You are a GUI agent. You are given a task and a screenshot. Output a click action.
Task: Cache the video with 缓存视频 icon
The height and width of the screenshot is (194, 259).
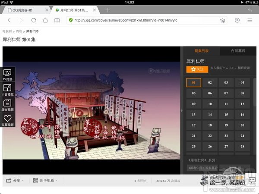(x=7, y=105)
